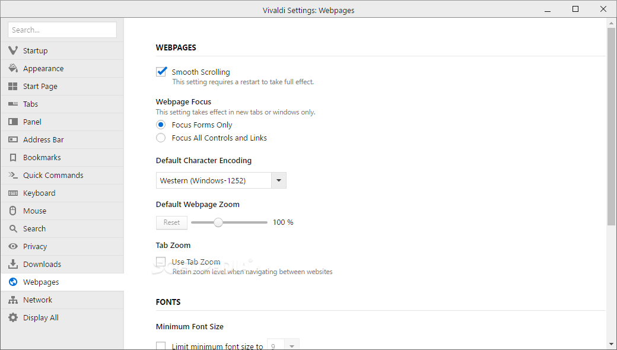The image size is (617, 350).
Task: Select Focus All Controls and Links
Action: (x=161, y=138)
